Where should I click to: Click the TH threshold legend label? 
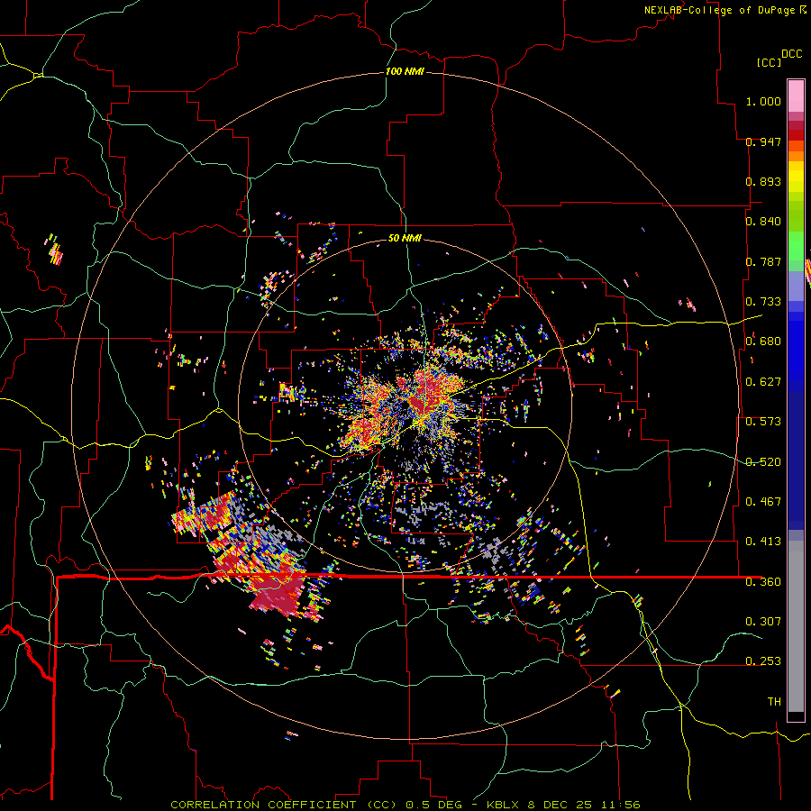click(x=774, y=702)
